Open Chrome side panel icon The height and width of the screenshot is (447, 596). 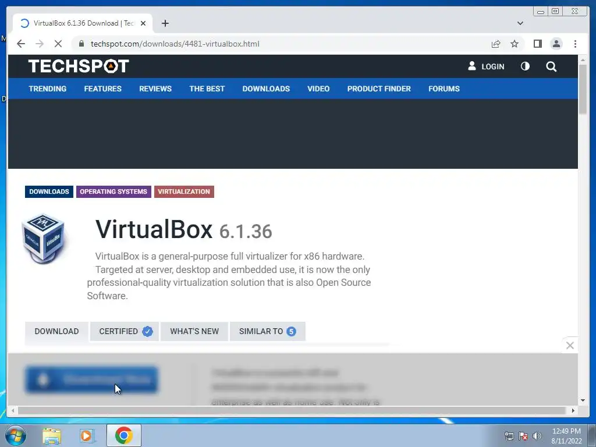(537, 44)
